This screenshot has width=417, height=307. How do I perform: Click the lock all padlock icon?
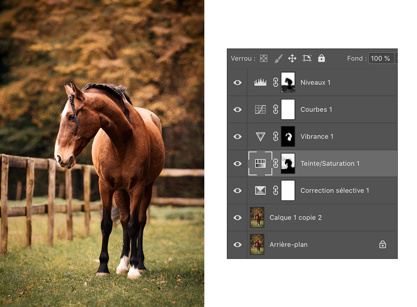[x=322, y=58]
